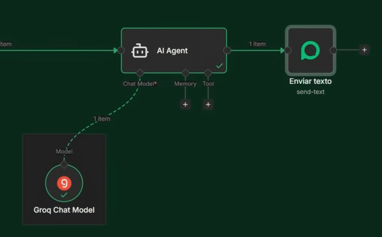Screen dimensions: 382x237
Task: Click the 1 item label before Enviar texto
Action: 257,44
